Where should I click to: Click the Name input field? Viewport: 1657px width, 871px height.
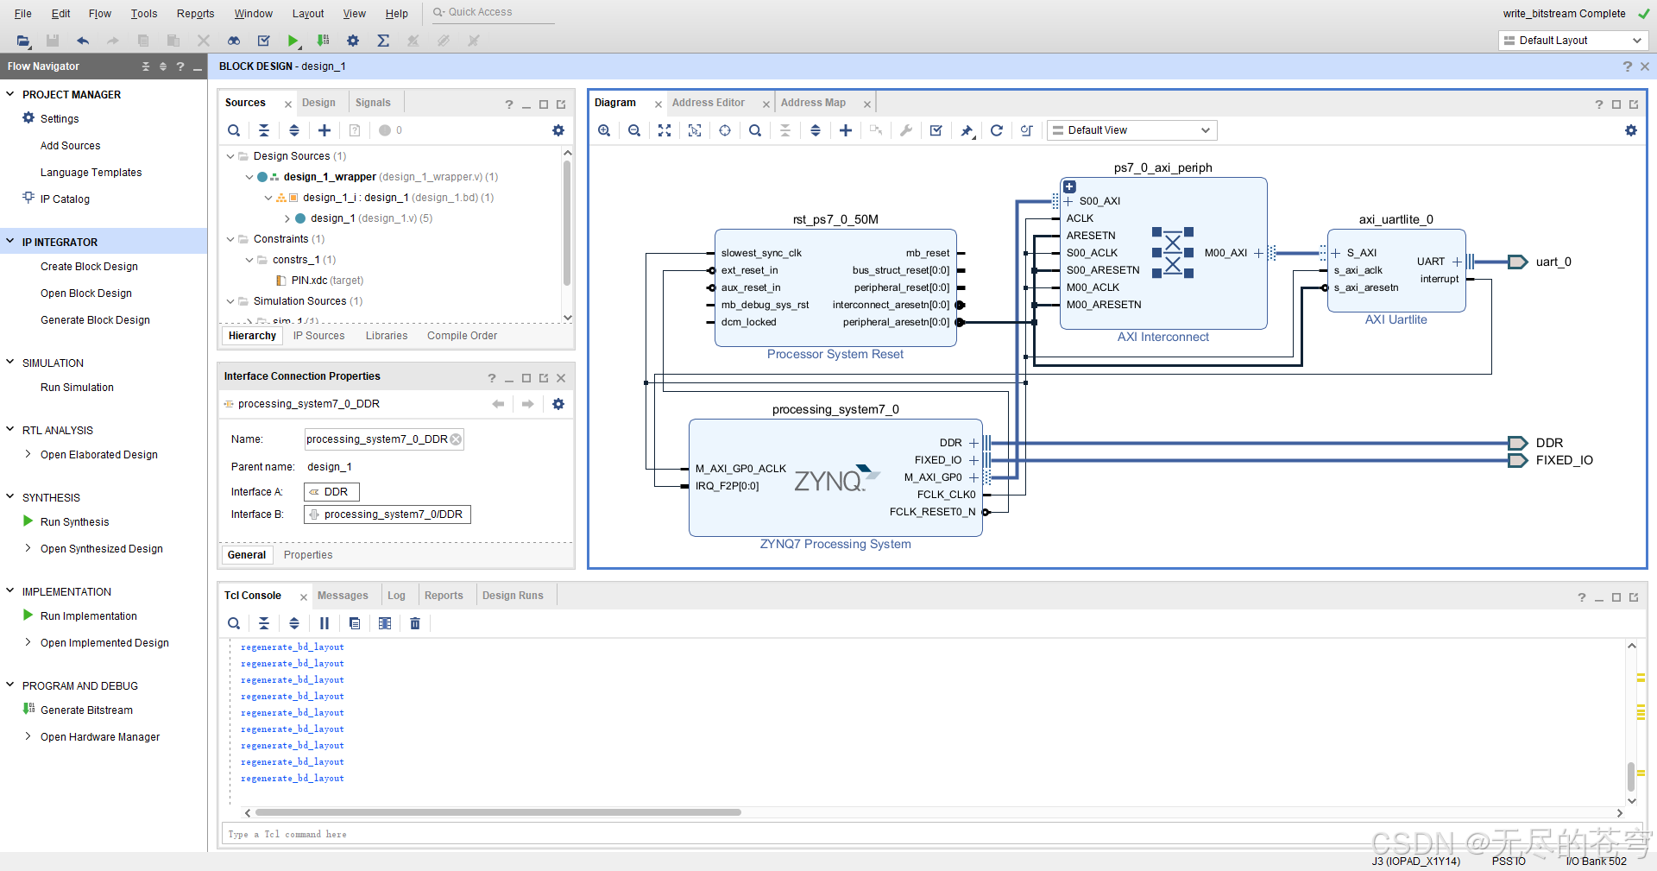point(376,439)
